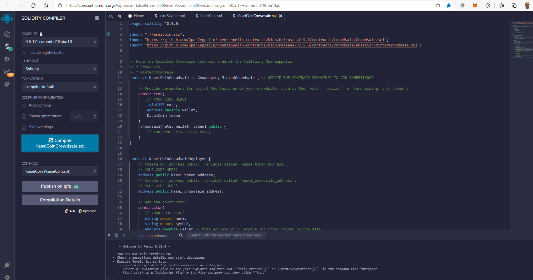Open the MetaMask fox extension

(x=475, y=5)
